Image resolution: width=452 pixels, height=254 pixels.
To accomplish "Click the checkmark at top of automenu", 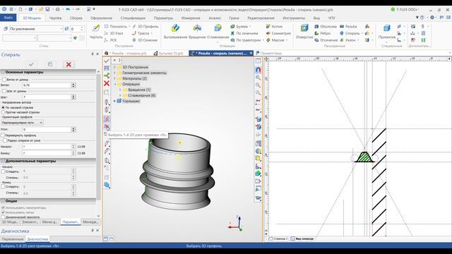I will [x=107, y=61].
